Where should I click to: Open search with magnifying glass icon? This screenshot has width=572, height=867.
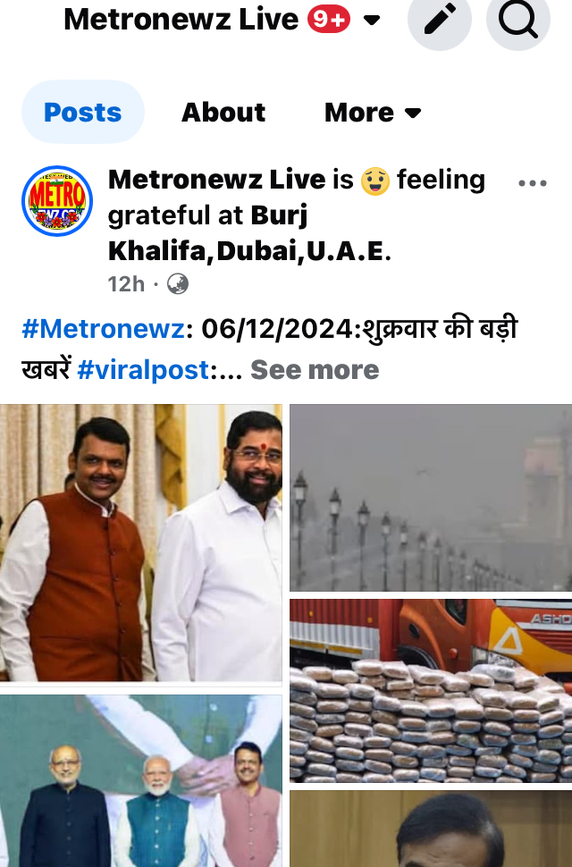[517, 19]
